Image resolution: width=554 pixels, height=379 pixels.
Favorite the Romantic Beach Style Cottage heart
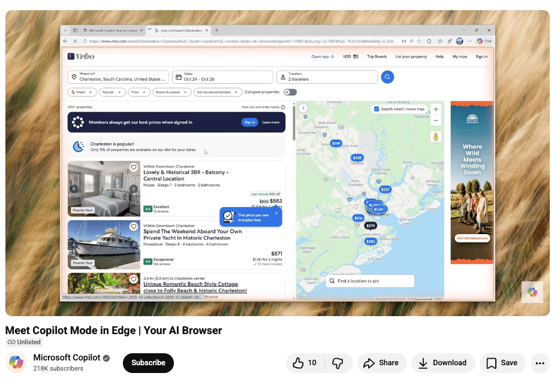click(133, 279)
